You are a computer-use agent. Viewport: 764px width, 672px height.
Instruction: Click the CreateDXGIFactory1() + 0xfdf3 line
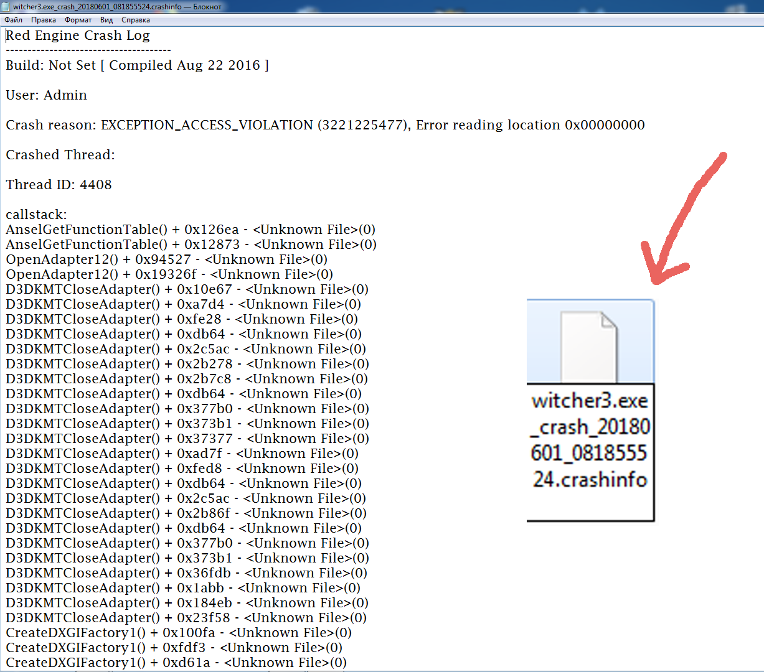(174, 648)
